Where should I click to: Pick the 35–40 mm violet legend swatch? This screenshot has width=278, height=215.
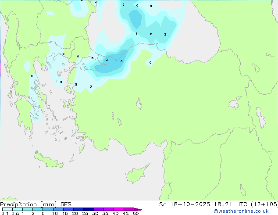(108, 209)
